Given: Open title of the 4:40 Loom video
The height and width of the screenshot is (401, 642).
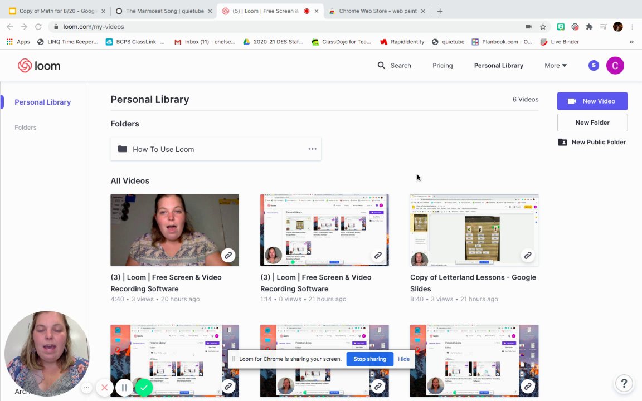Looking at the screenshot, I should 166,283.
